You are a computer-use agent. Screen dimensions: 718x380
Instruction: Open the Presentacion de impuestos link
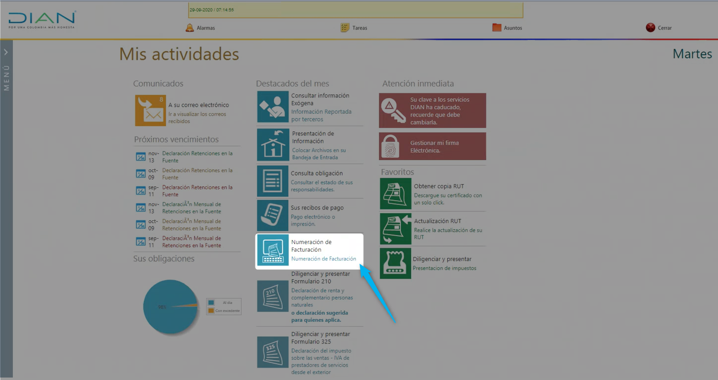click(444, 268)
